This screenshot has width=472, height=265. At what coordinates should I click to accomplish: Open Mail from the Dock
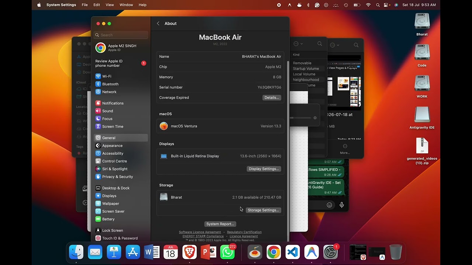(95, 252)
